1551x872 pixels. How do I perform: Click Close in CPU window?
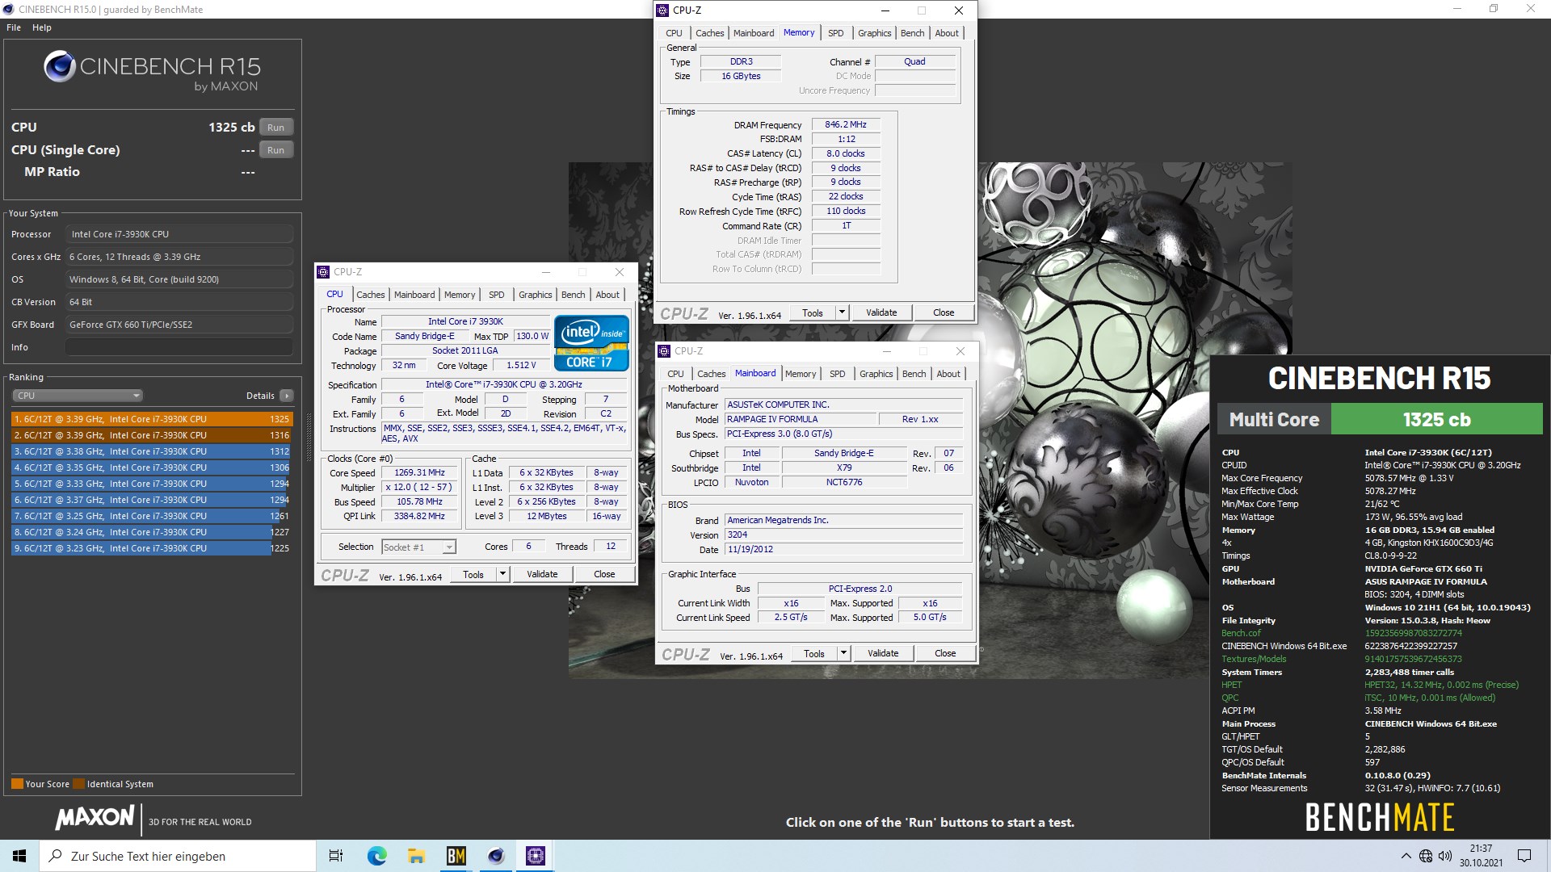(x=604, y=574)
